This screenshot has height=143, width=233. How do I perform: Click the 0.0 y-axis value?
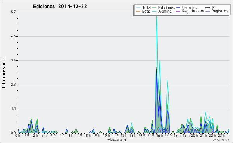[13, 133]
